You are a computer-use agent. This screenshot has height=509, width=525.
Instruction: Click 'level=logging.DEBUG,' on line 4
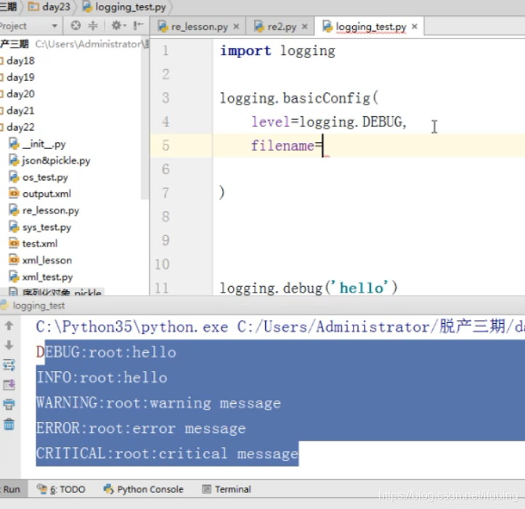(x=328, y=122)
